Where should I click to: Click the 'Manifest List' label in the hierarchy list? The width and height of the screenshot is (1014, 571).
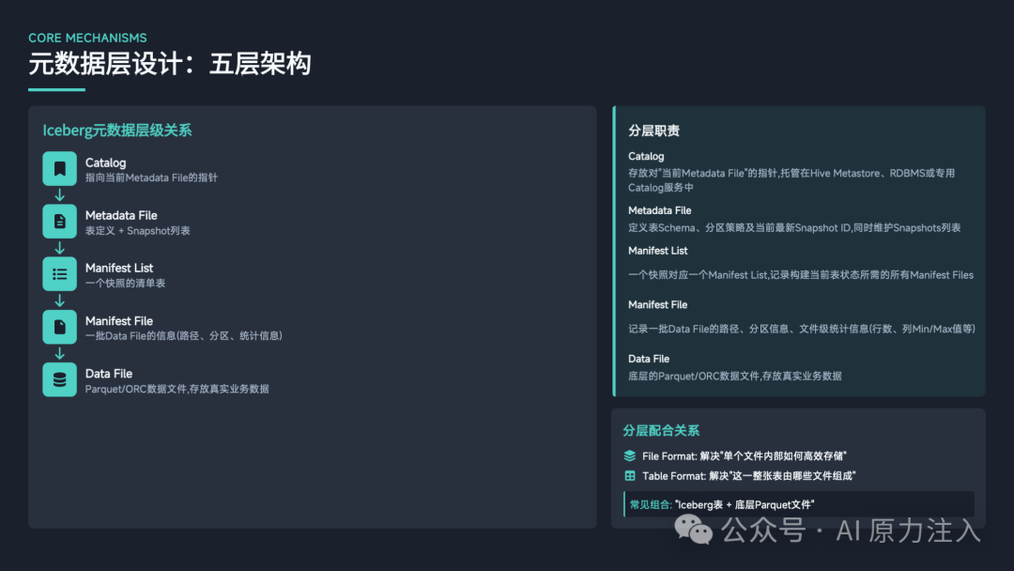[x=119, y=268]
